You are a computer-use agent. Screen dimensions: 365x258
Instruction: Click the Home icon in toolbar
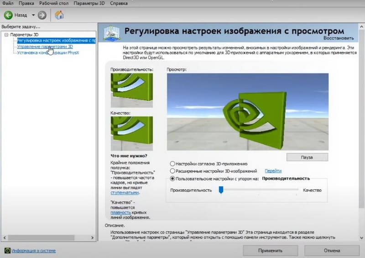click(59, 15)
